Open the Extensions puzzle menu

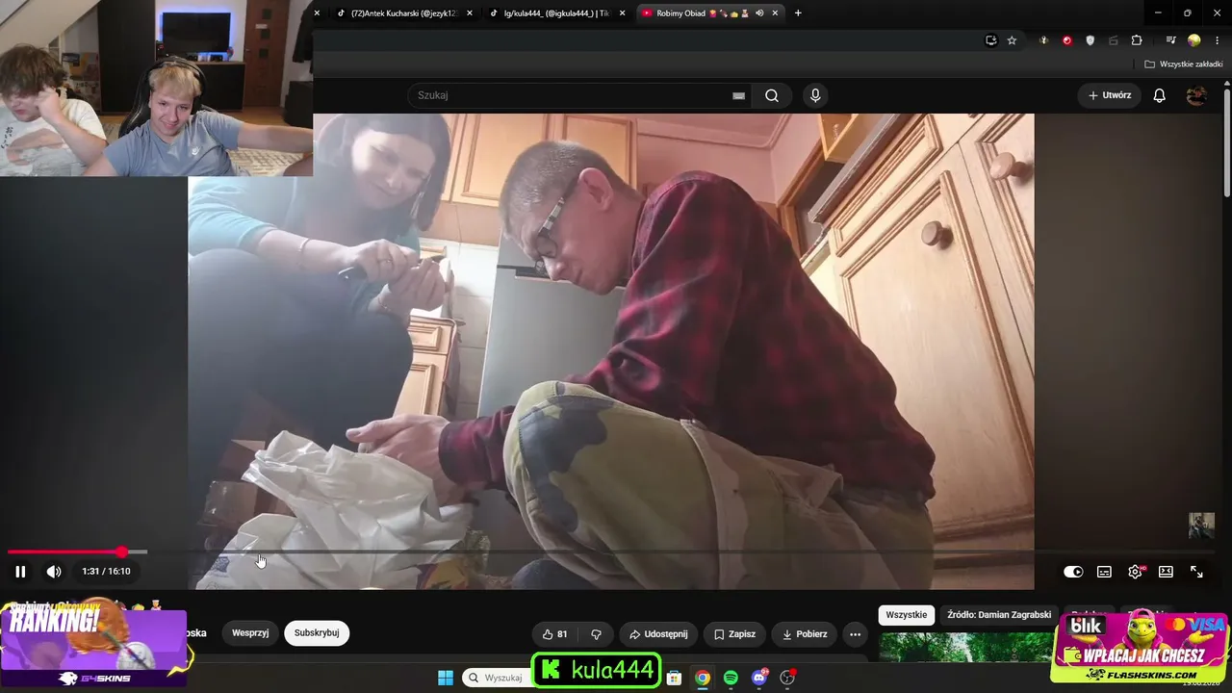(1137, 40)
